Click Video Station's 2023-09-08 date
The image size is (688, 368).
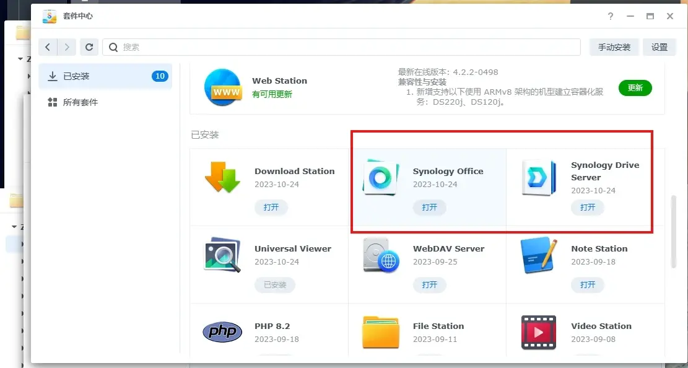[x=593, y=340]
